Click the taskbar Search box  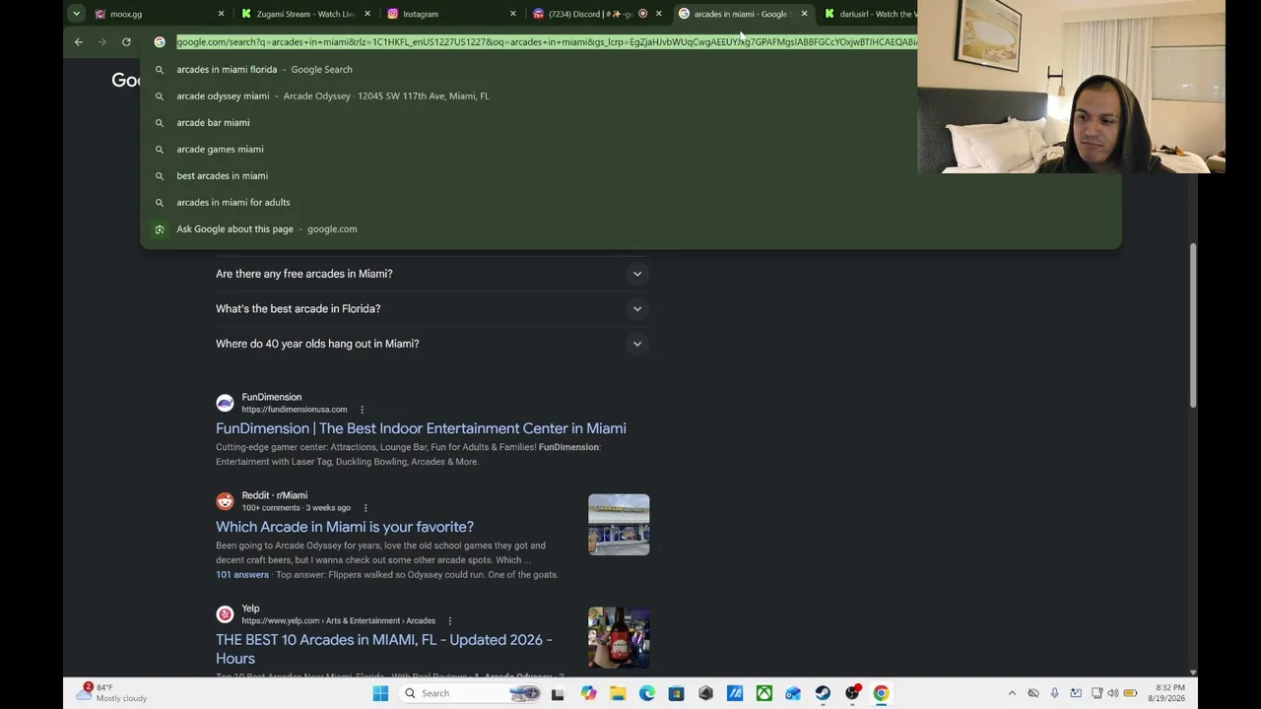click(471, 693)
